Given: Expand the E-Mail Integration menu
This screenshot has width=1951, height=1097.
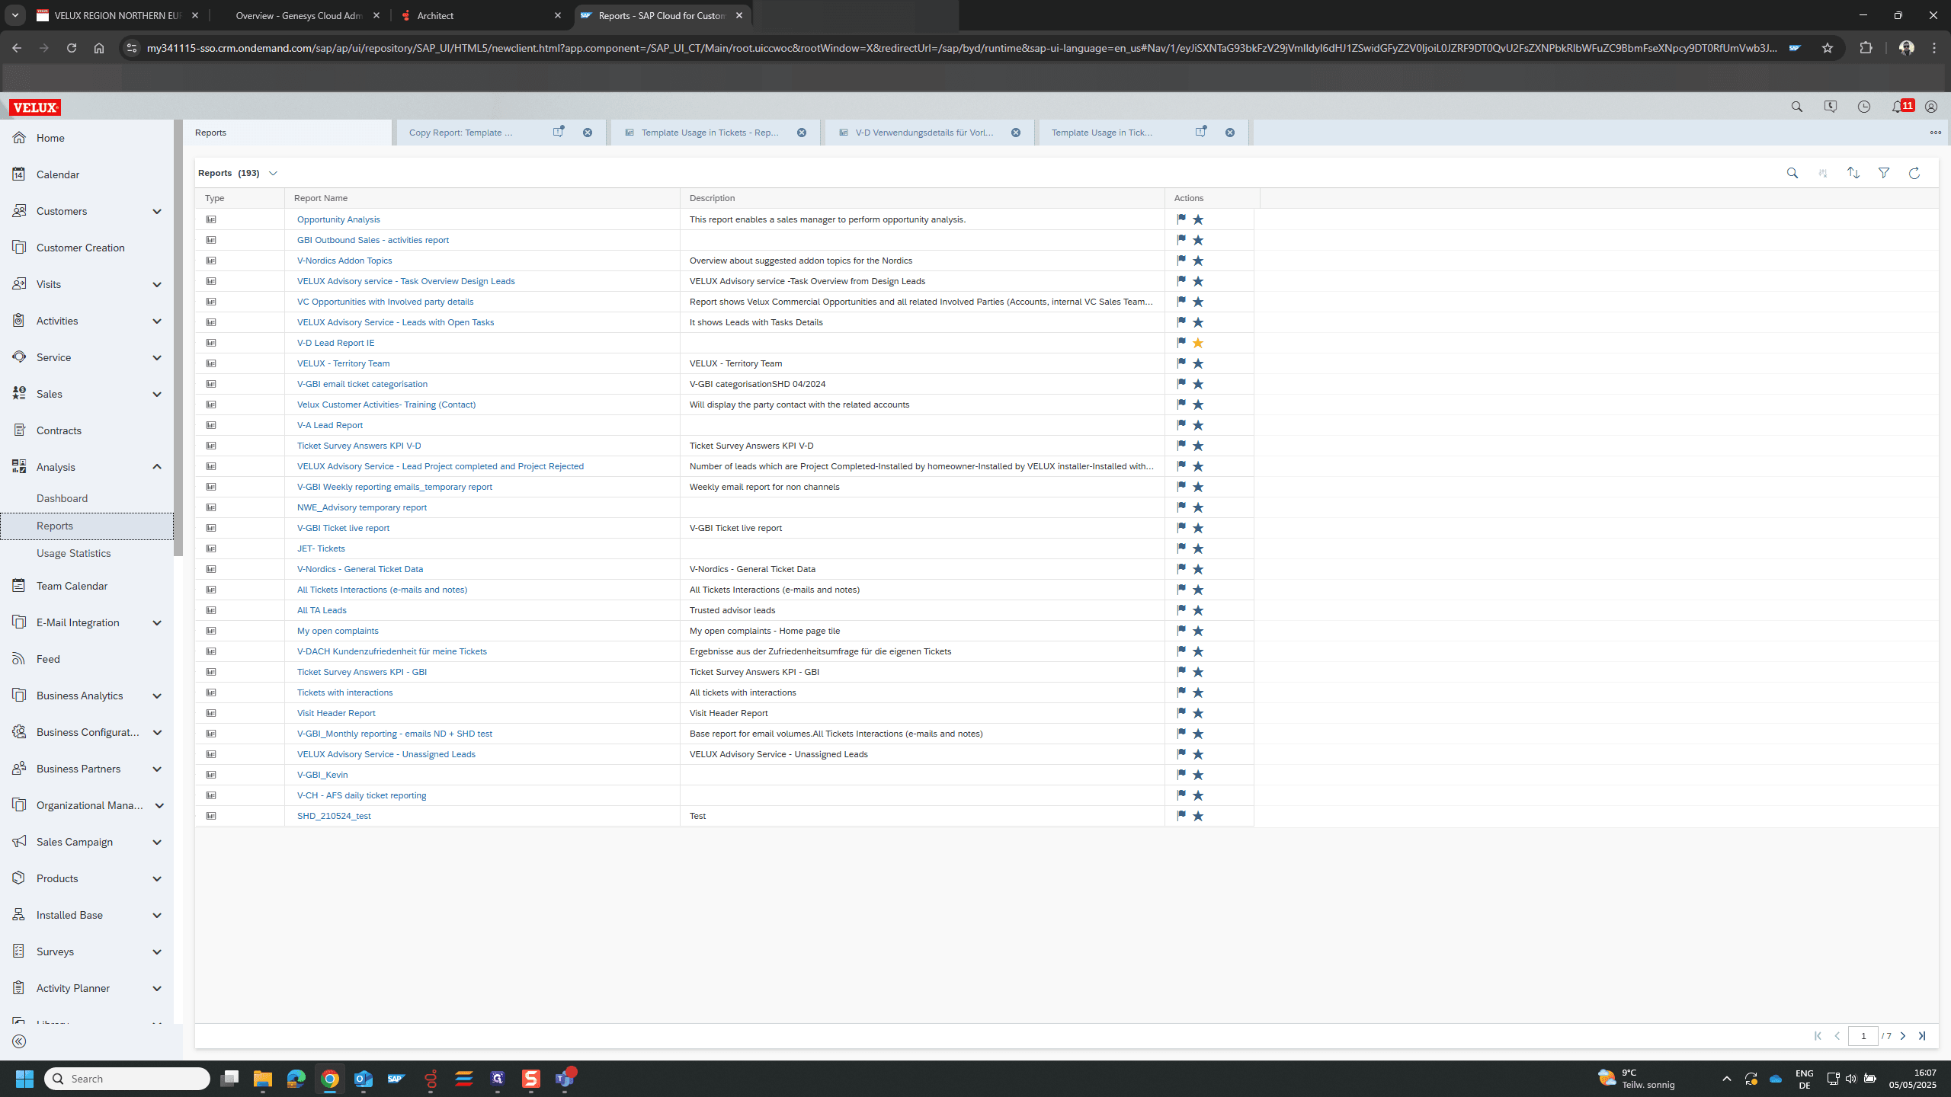Looking at the screenshot, I should (157, 622).
